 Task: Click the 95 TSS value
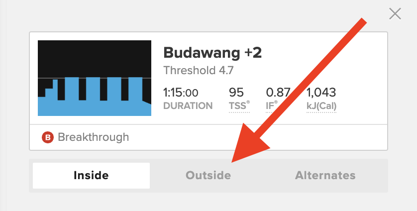pyautogui.click(x=236, y=93)
